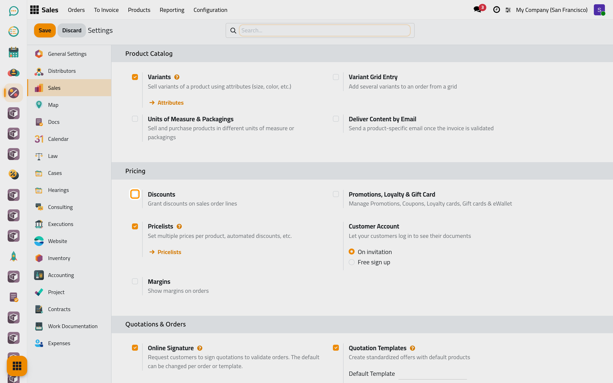Viewport: 613px width, 383px height.
Task: Select the On invitation radio option
Action: [352, 252]
